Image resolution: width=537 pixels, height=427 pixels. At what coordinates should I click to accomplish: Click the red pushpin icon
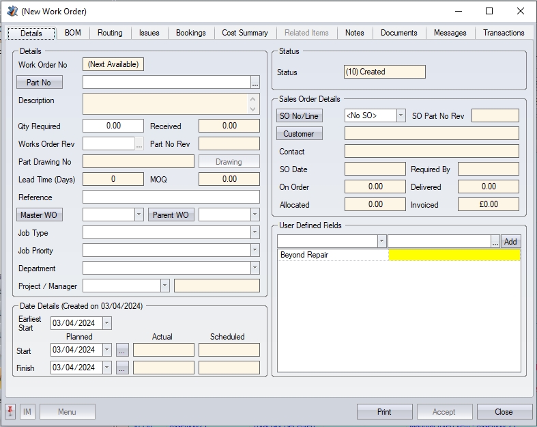pos(10,411)
